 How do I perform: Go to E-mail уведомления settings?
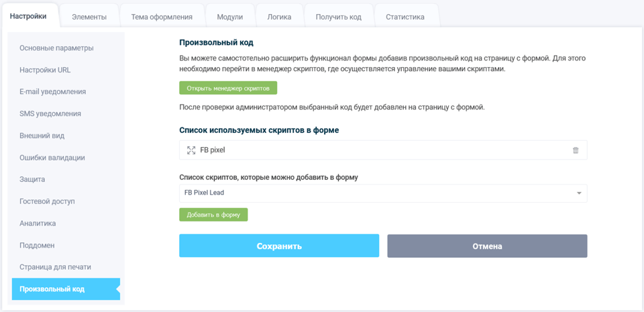click(52, 92)
